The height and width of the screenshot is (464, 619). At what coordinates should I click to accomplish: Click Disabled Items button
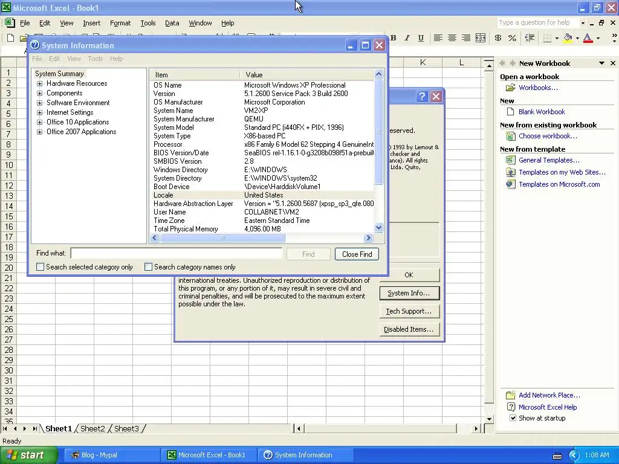(409, 329)
